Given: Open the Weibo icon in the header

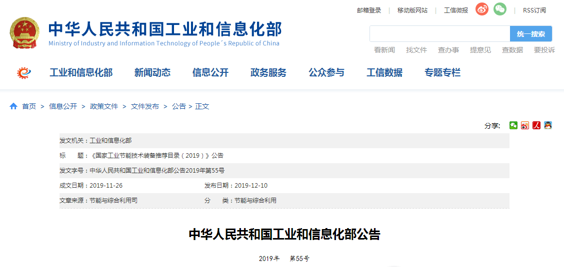Looking at the screenshot, I should [x=481, y=9].
